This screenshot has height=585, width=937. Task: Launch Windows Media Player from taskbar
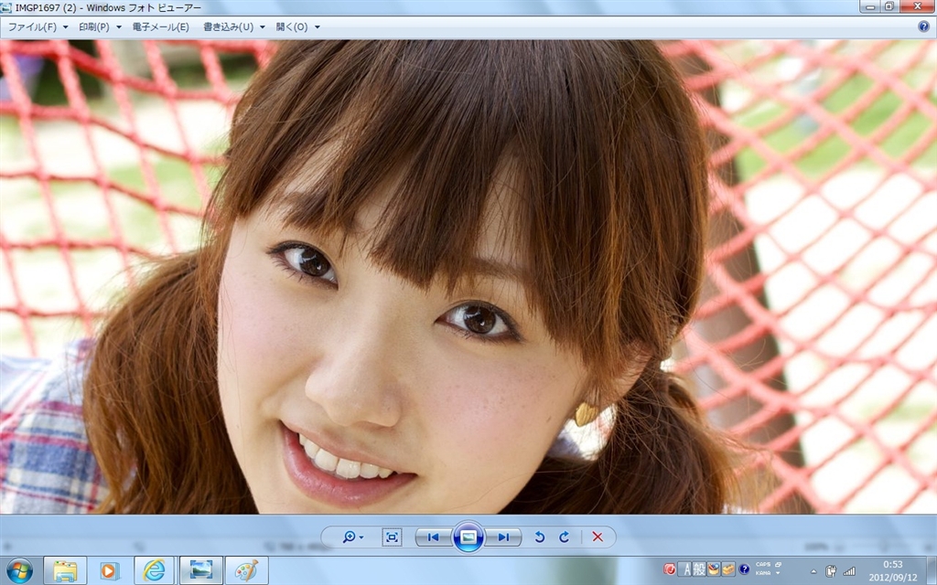pyautogui.click(x=109, y=570)
